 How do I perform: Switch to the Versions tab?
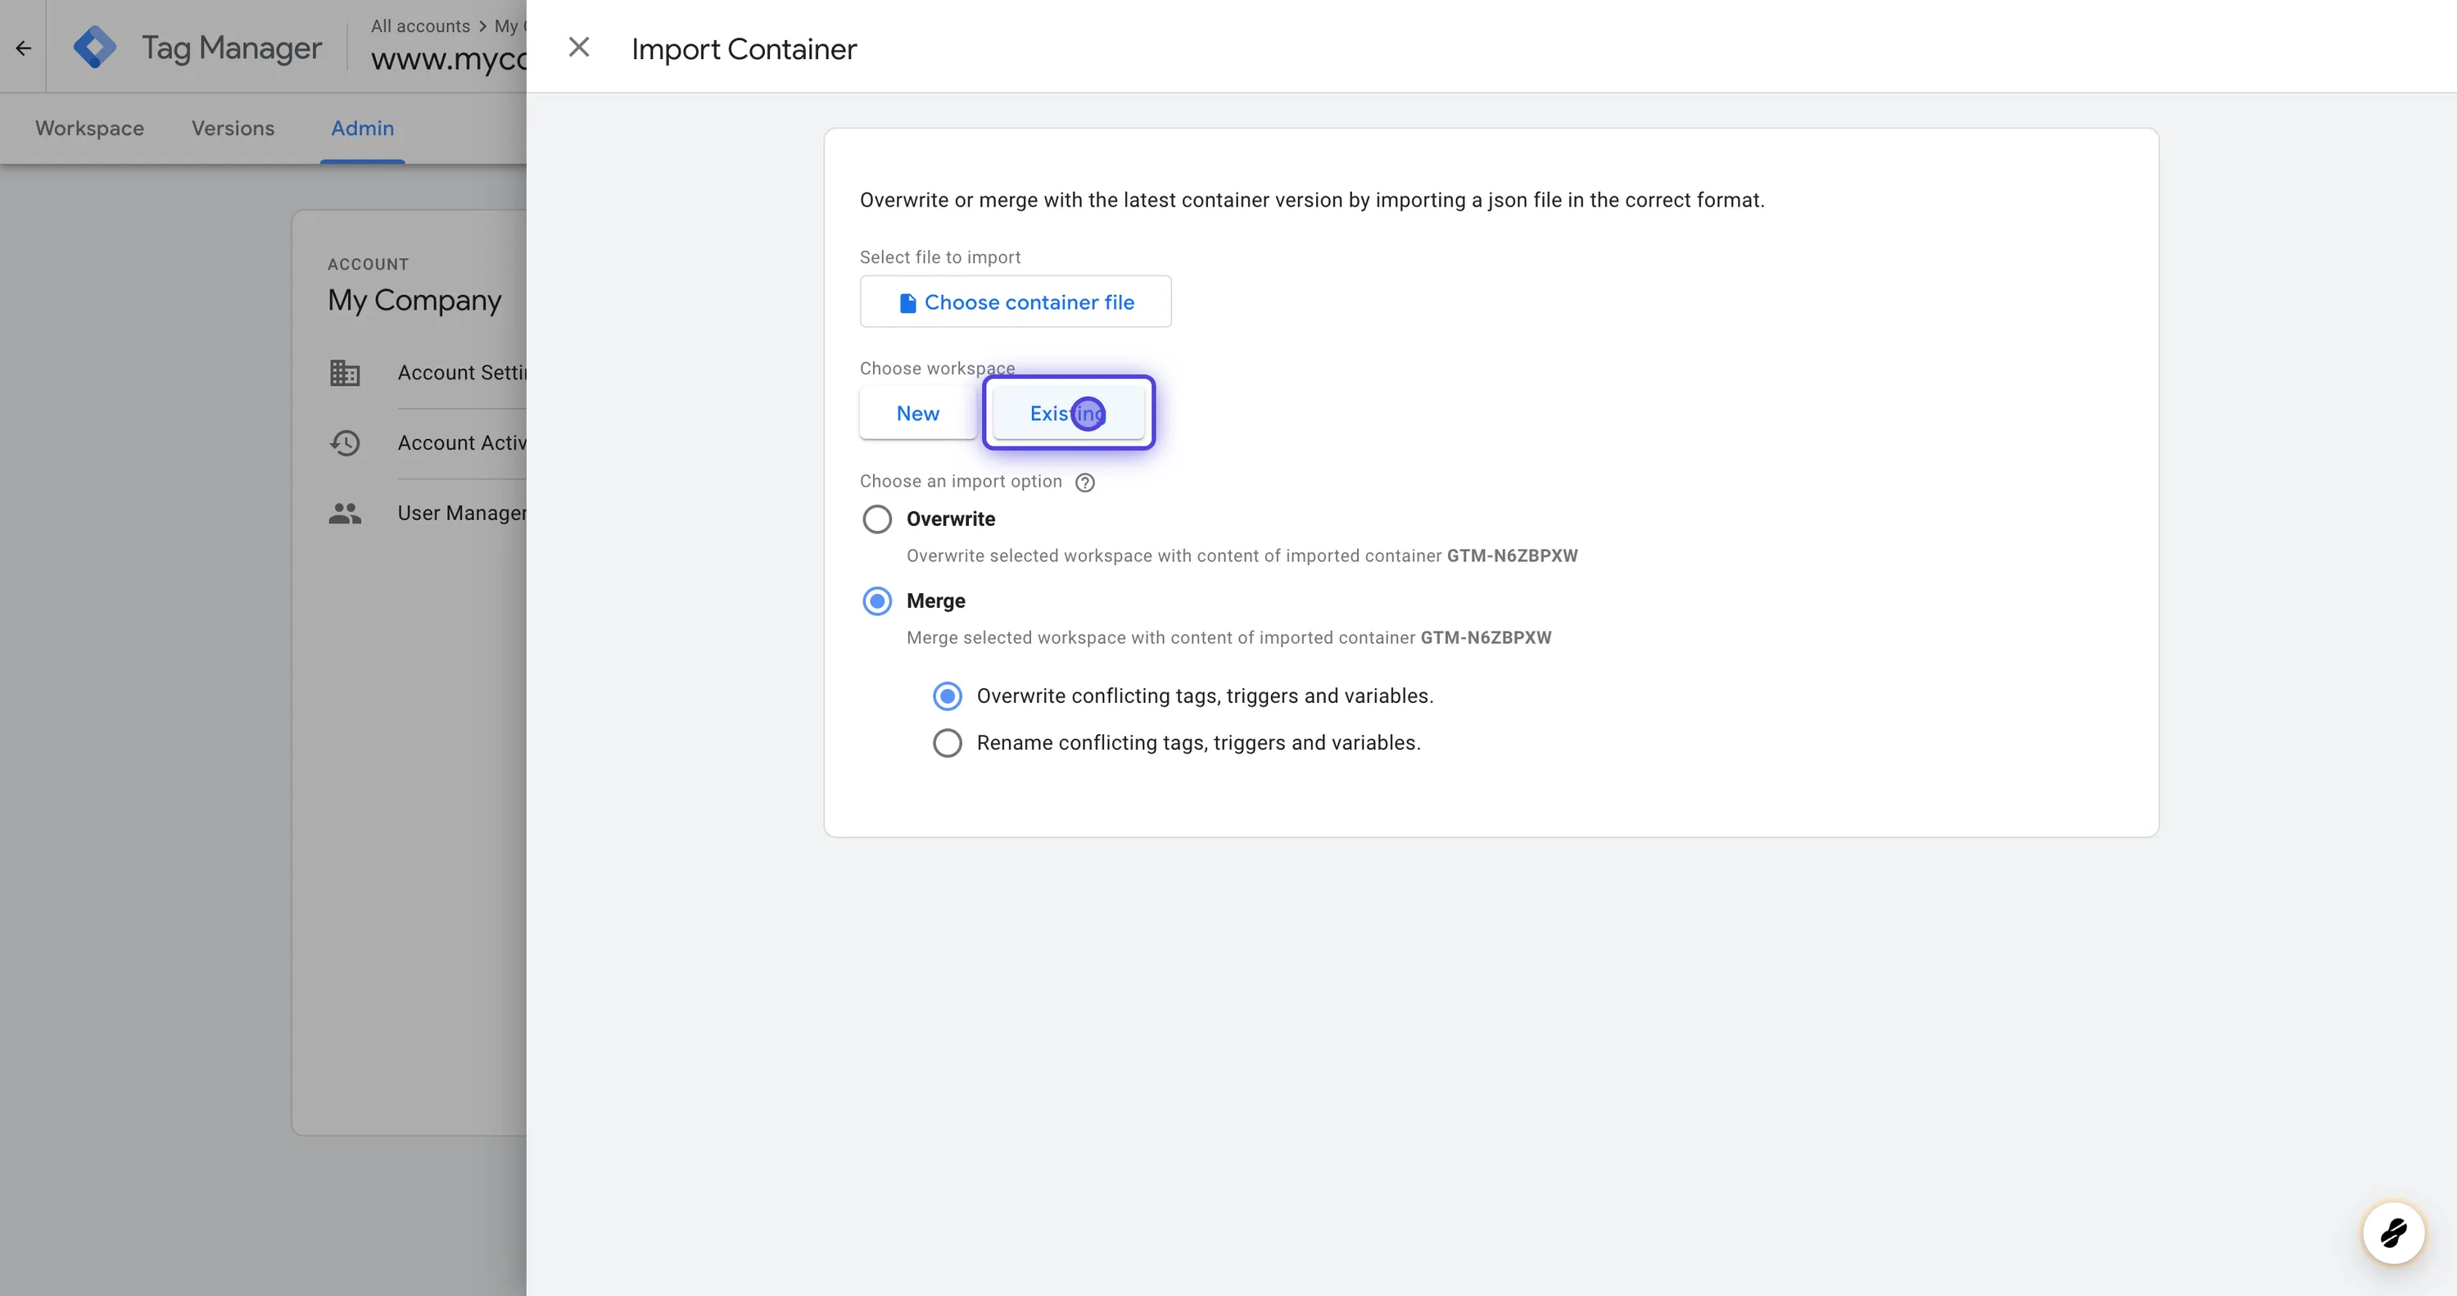[233, 128]
